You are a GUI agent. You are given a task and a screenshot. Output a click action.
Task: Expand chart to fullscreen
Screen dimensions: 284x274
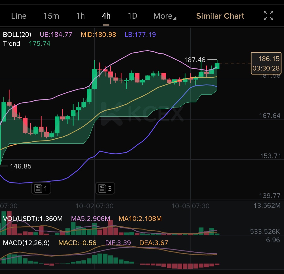coord(268,16)
